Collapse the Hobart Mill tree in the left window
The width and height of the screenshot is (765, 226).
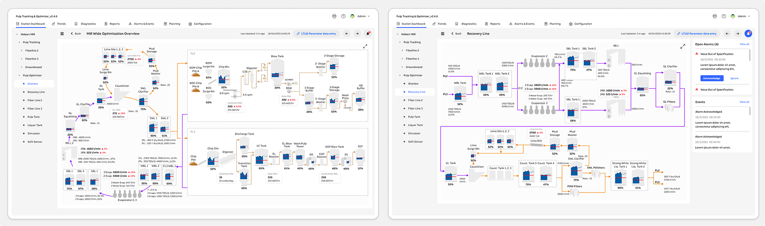pyautogui.click(x=17, y=34)
